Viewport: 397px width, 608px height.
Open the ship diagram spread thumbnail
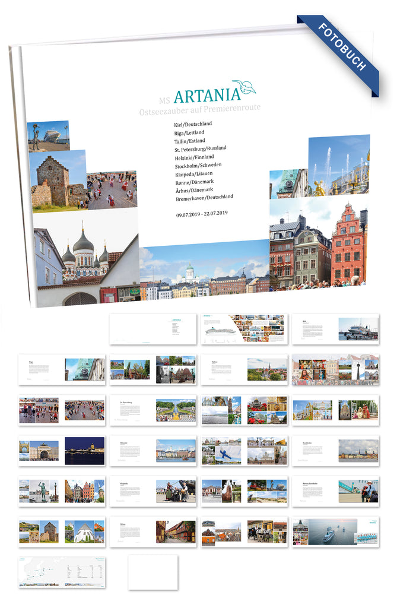[x=244, y=330]
